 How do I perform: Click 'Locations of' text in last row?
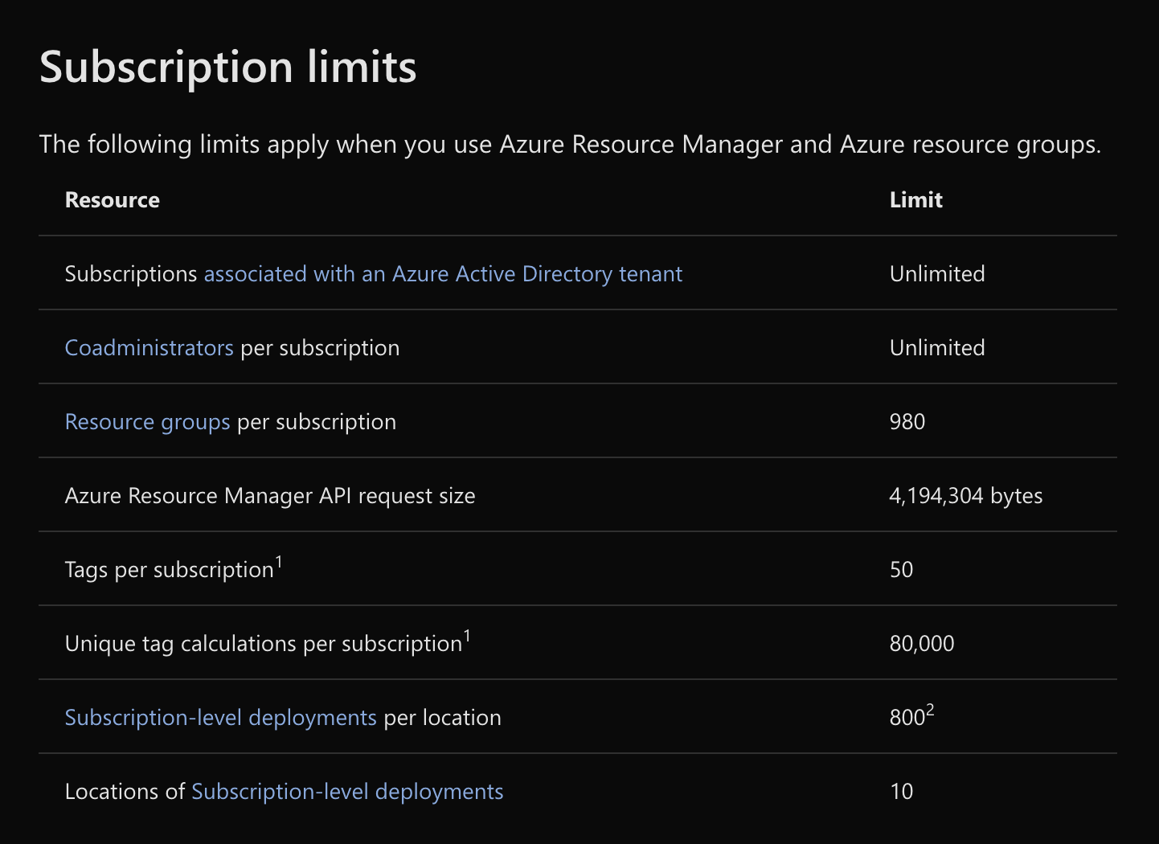pyautogui.click(x=125, y=792)
